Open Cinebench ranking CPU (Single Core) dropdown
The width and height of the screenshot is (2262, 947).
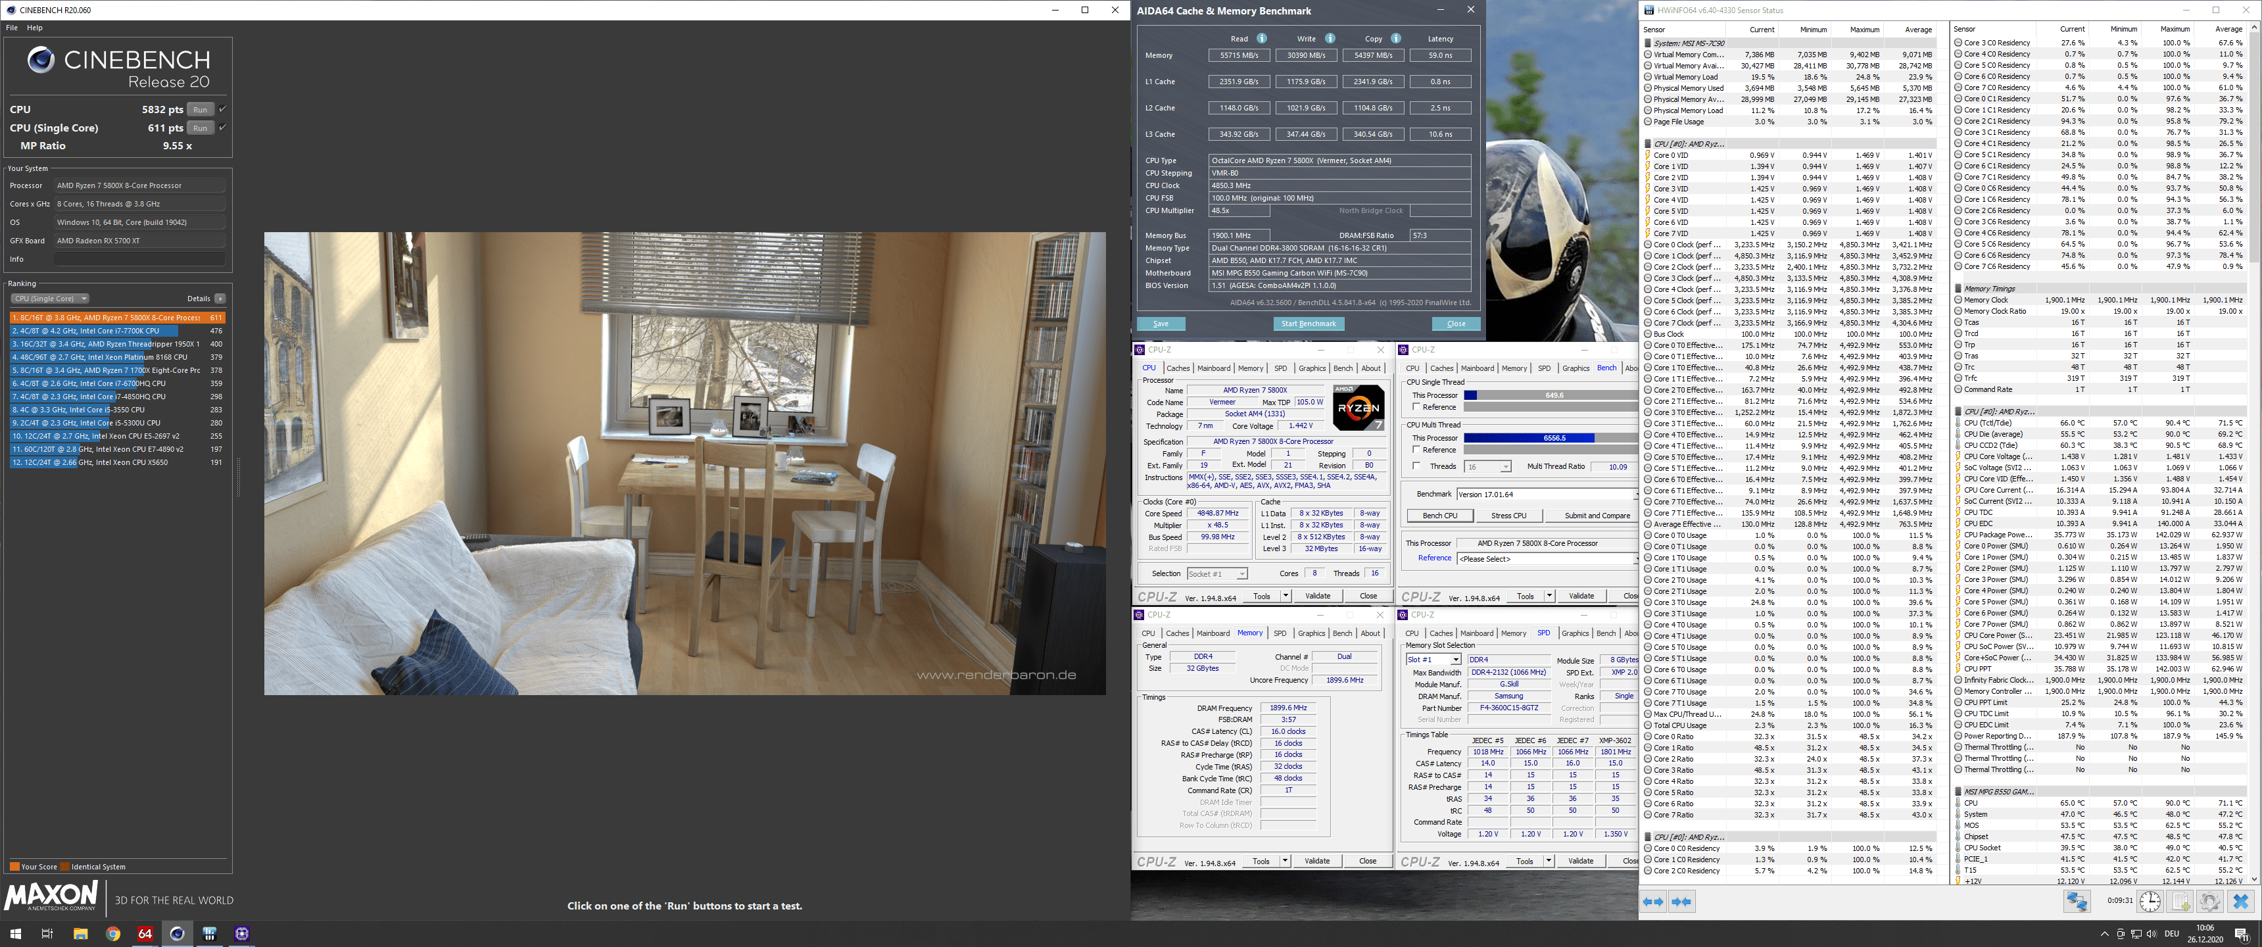50,299
